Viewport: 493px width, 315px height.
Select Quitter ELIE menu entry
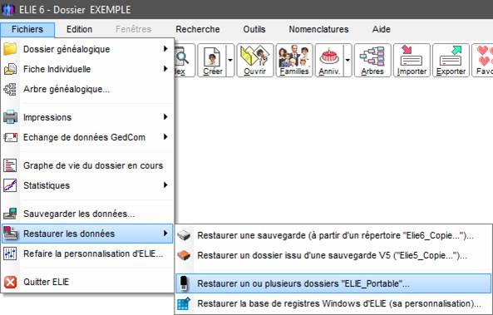87,282
